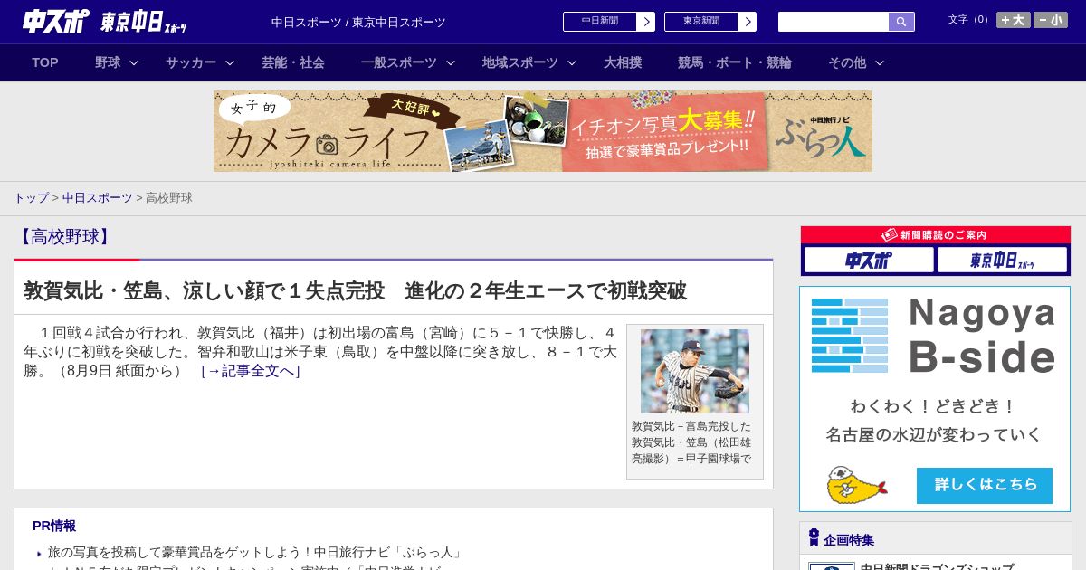Click the 企画特集 section heading
1086x570 pixels.
click(x=849, y=540)
